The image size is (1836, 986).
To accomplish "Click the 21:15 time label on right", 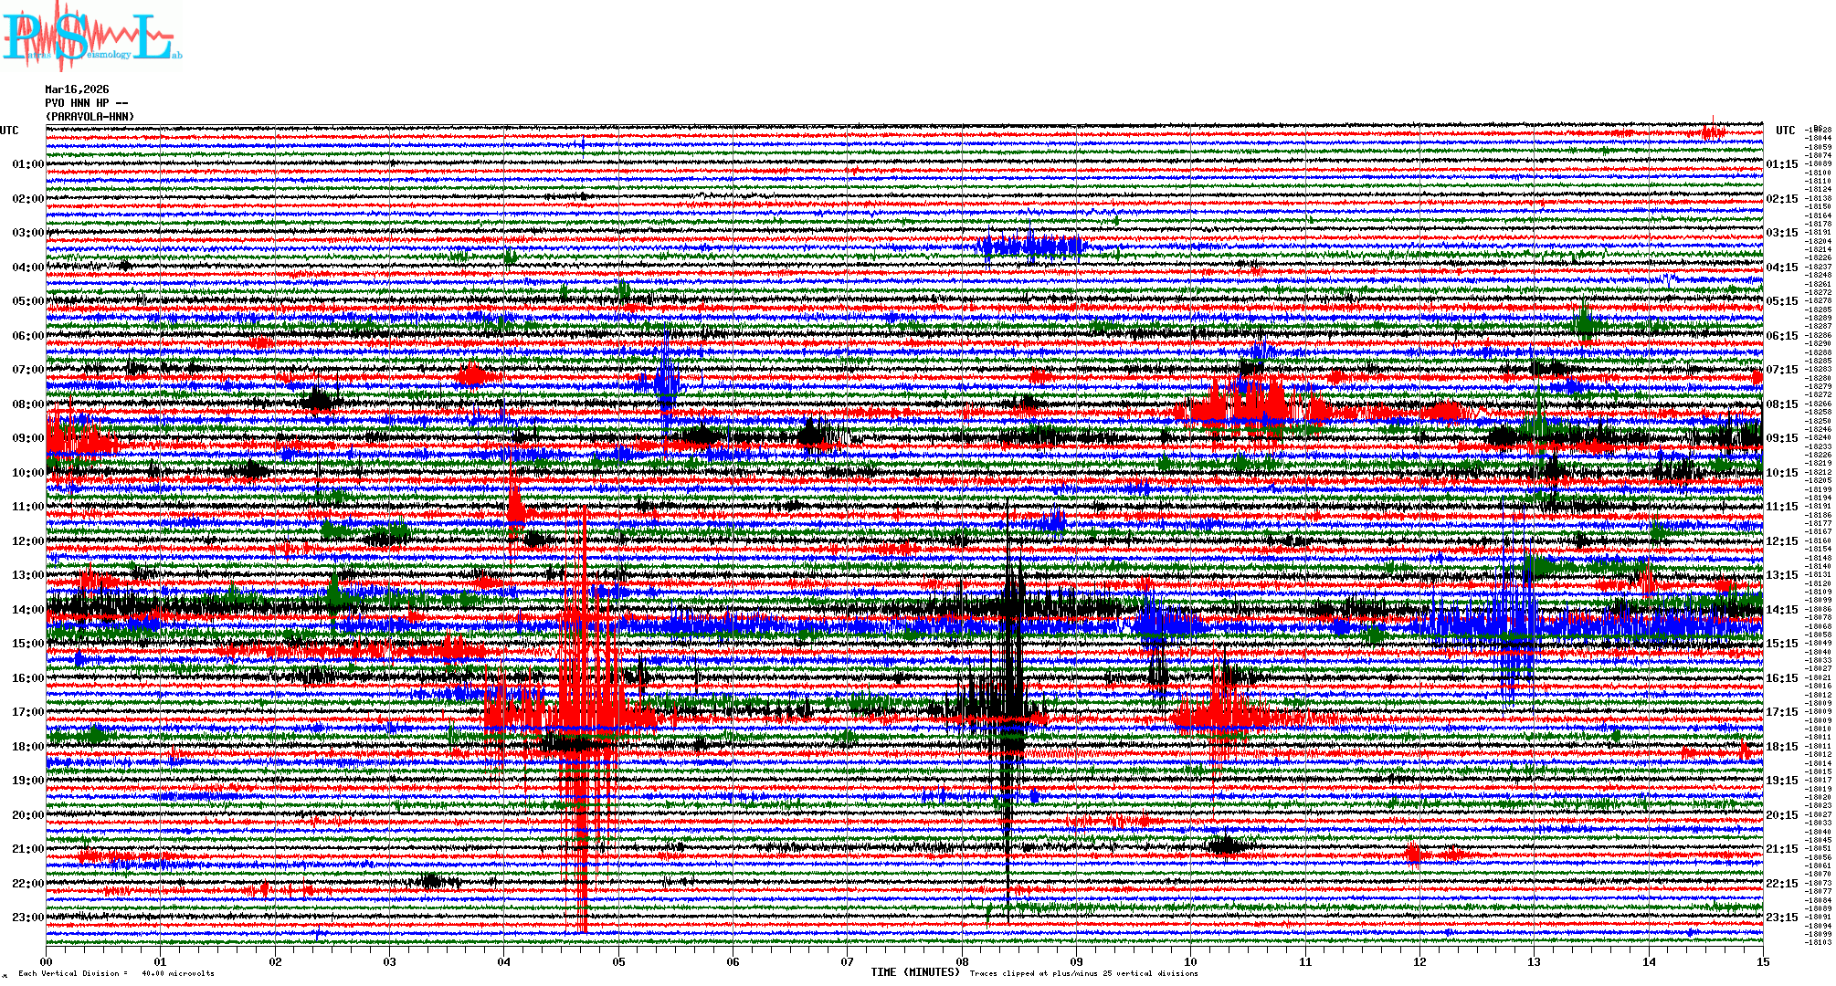I will tap(1781, 849).
